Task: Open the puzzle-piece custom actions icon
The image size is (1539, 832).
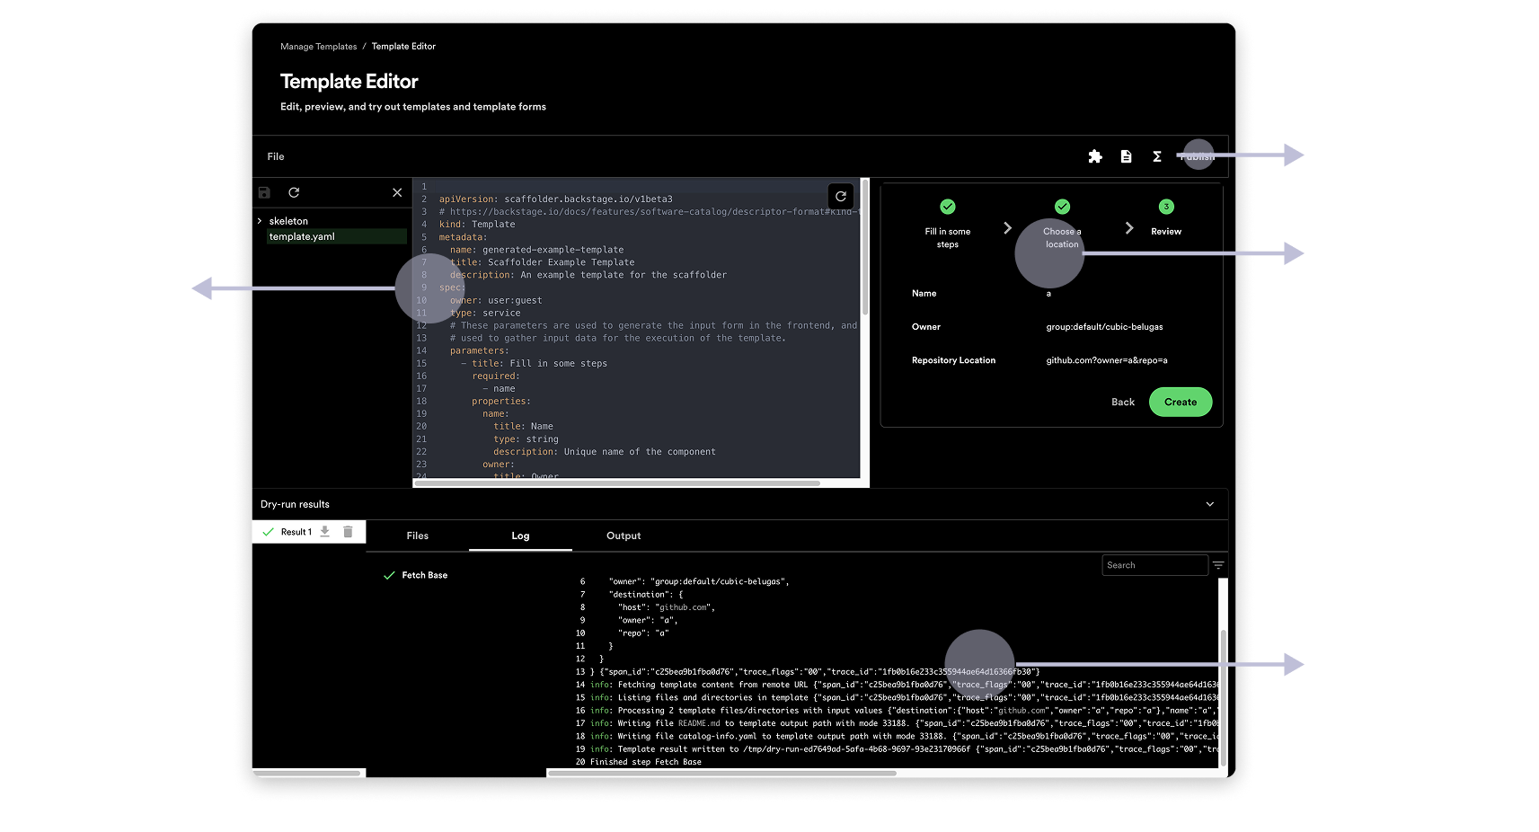Action: click(x=1094, y=156)
